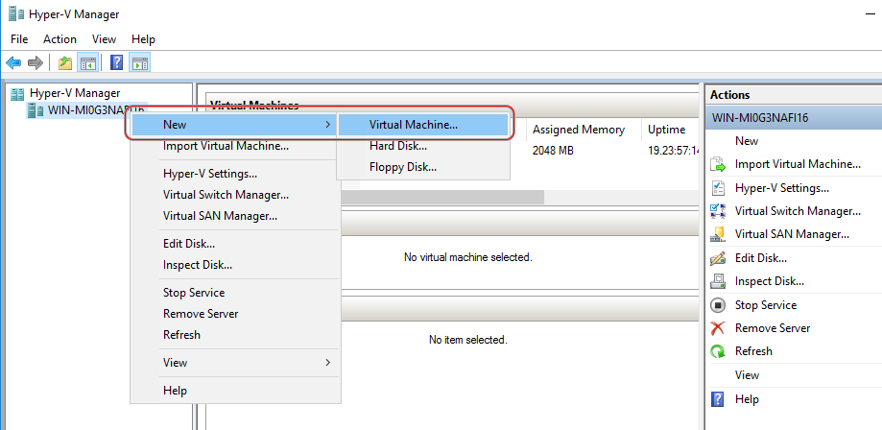The height and width of the screenshot is (430, 882).
Task: Select Hyper-V Manager root tree node
Action: point(75,93)
